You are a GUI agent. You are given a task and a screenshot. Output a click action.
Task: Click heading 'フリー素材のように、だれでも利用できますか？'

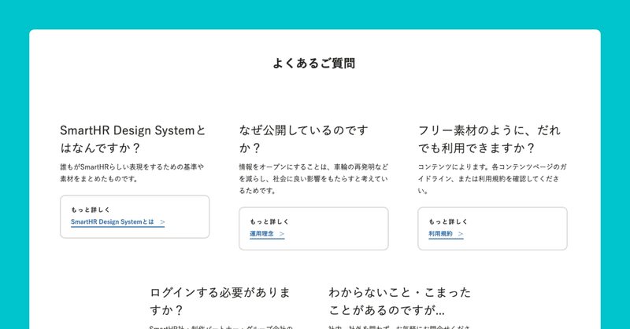pyautogui.click(x=489, y=139)
